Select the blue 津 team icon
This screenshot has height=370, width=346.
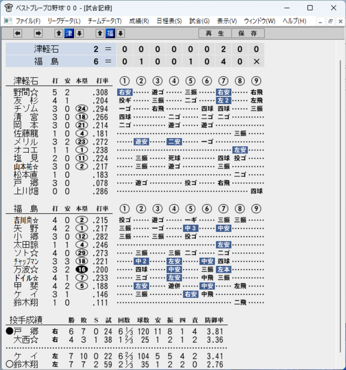(69, 34)
